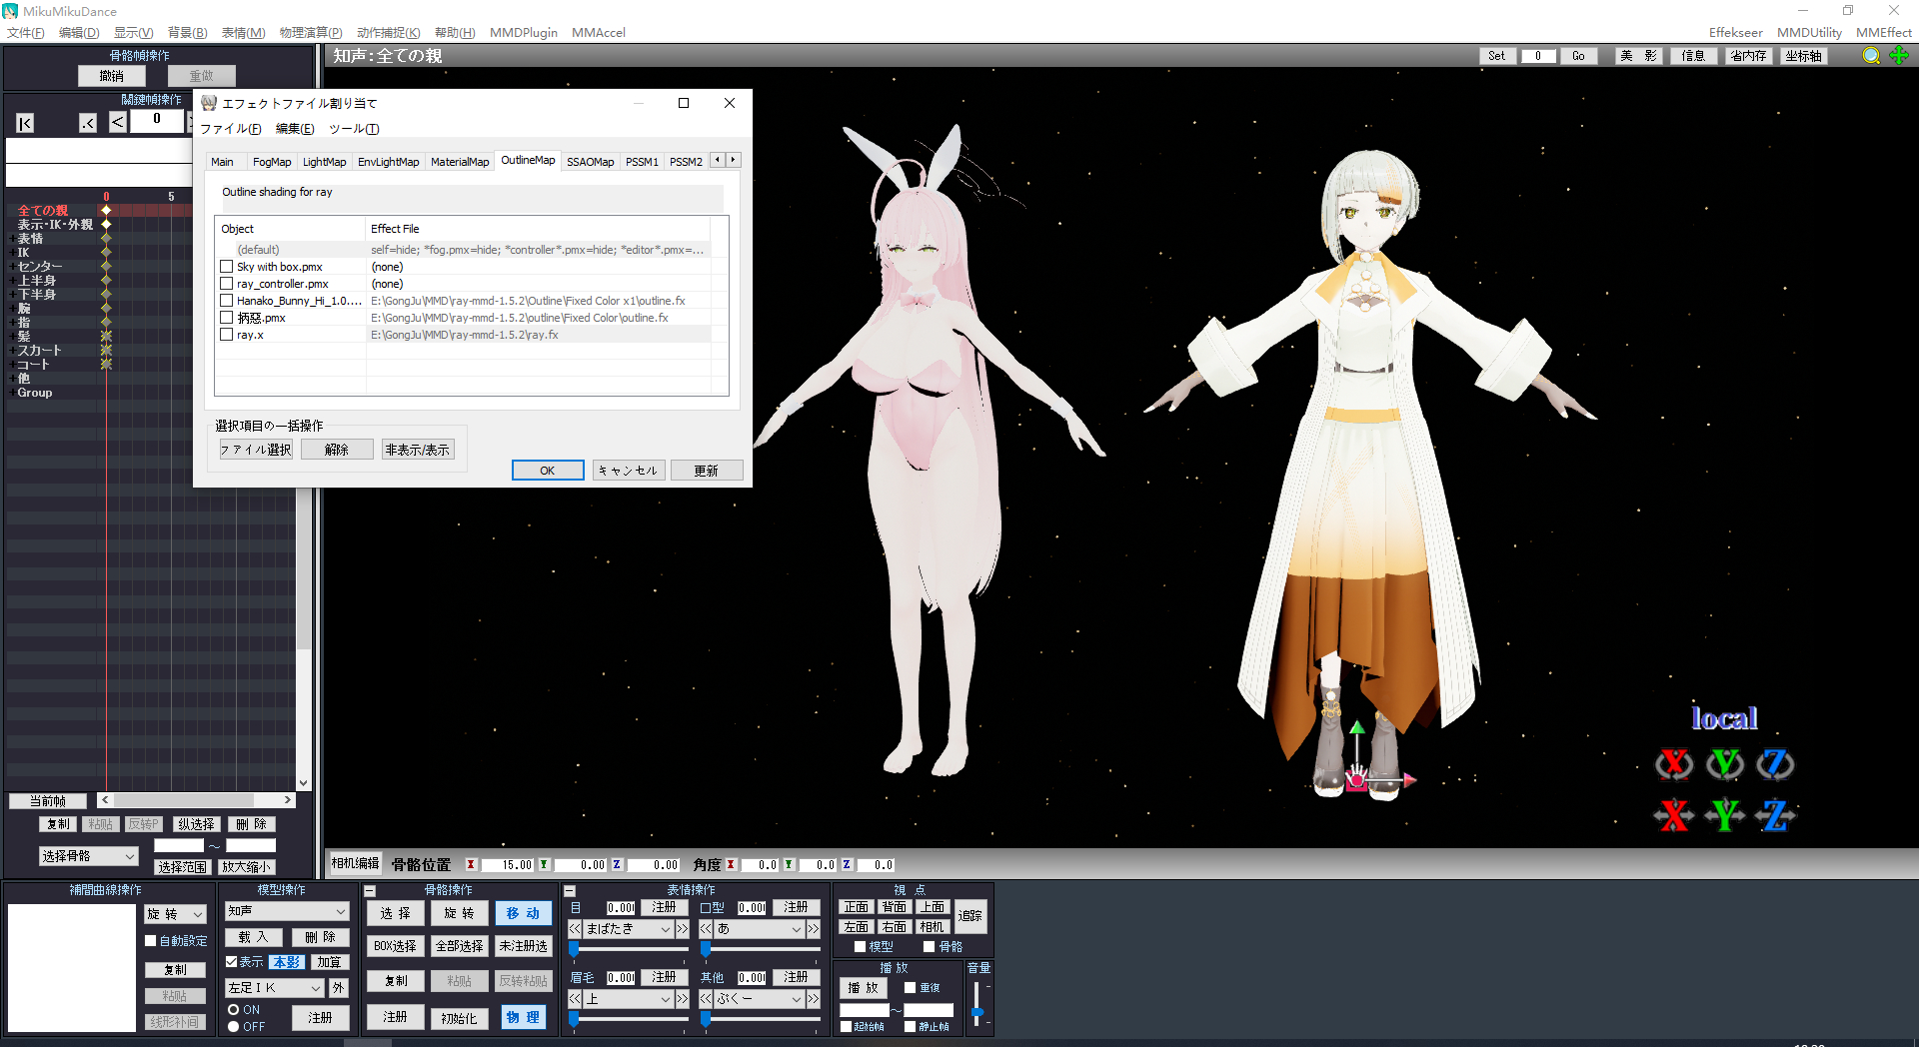Viewport: 1919px width, 1047px height.
Task: Click the viewport magnifier zoom icon
Action: (1871, 56)
